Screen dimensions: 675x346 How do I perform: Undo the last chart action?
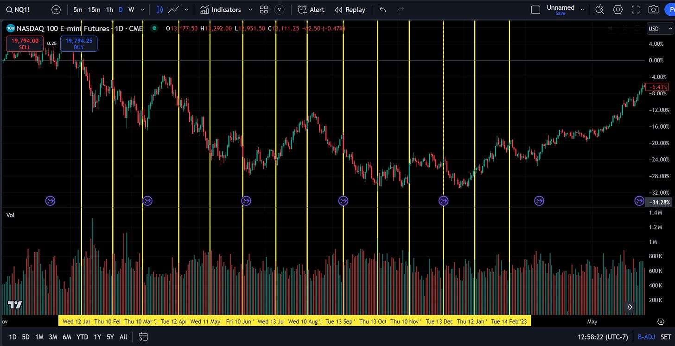382,9
